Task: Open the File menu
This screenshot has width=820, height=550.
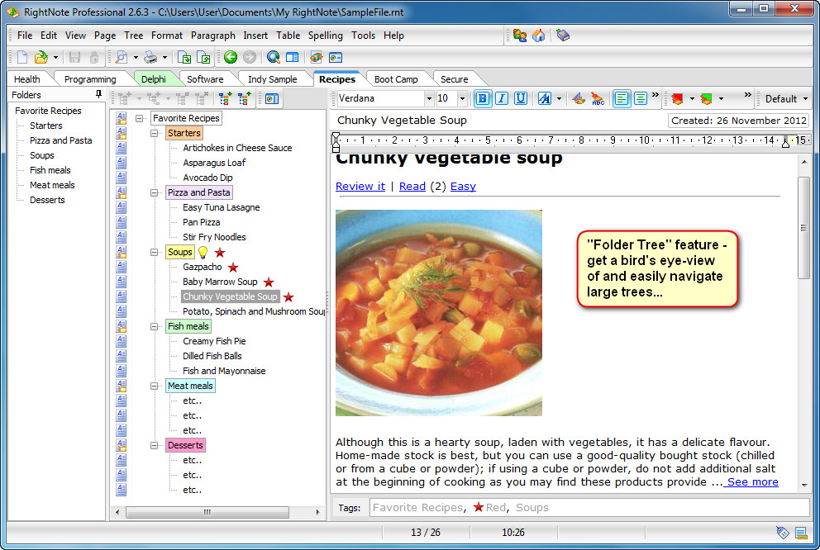Action: 25,36
